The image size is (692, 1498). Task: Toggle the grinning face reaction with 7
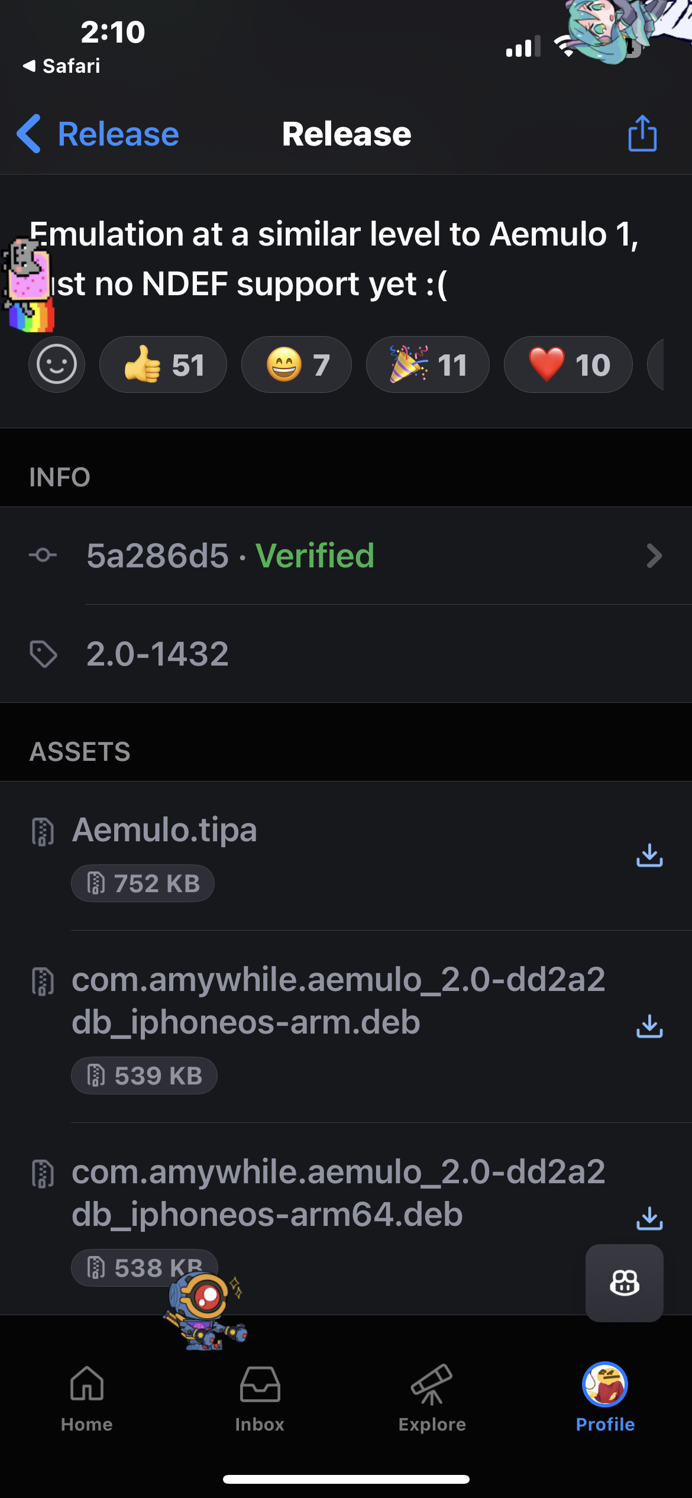point(296,364)
